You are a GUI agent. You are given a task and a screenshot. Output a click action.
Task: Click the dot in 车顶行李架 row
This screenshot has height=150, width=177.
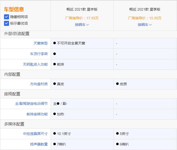[x=55, y=54]
